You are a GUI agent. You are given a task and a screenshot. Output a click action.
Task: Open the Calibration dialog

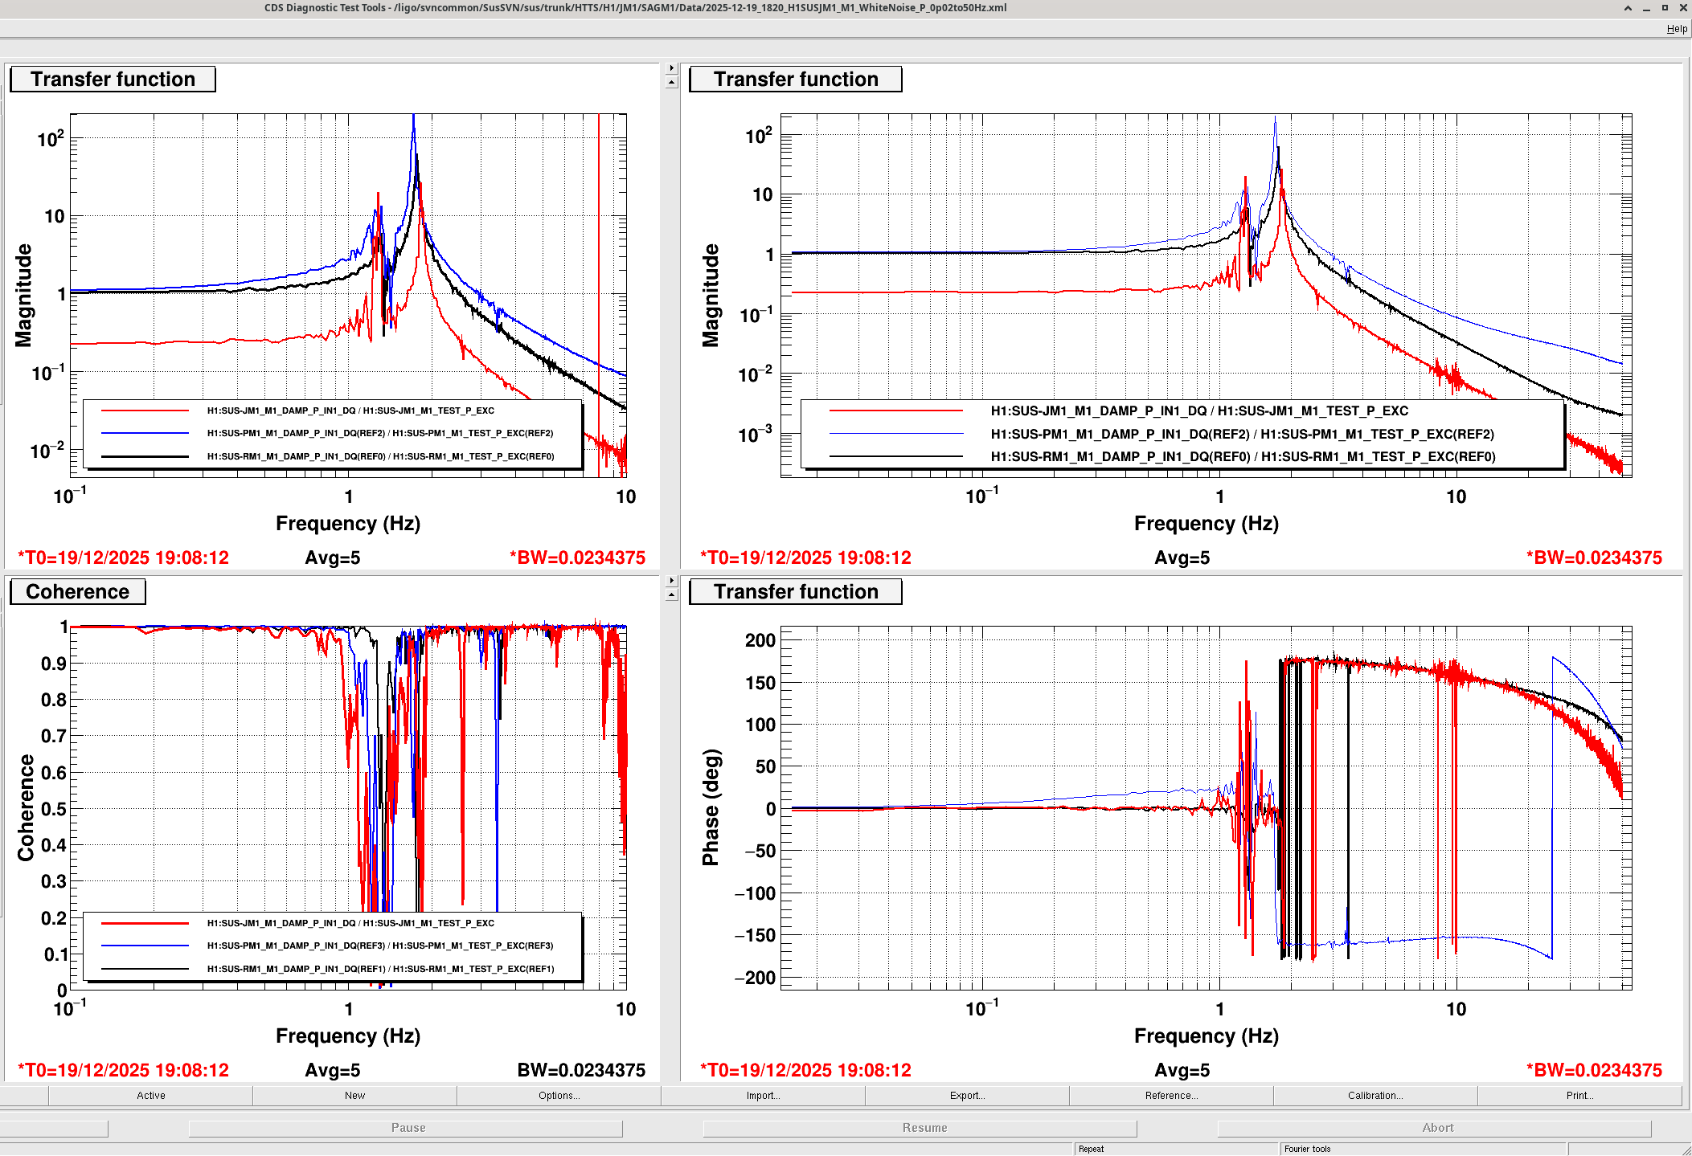1375,1096
